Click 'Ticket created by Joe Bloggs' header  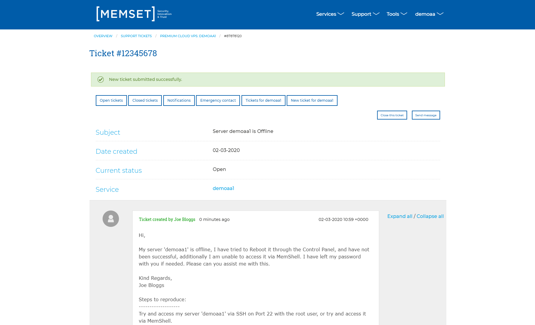click(x=167, y=219)
